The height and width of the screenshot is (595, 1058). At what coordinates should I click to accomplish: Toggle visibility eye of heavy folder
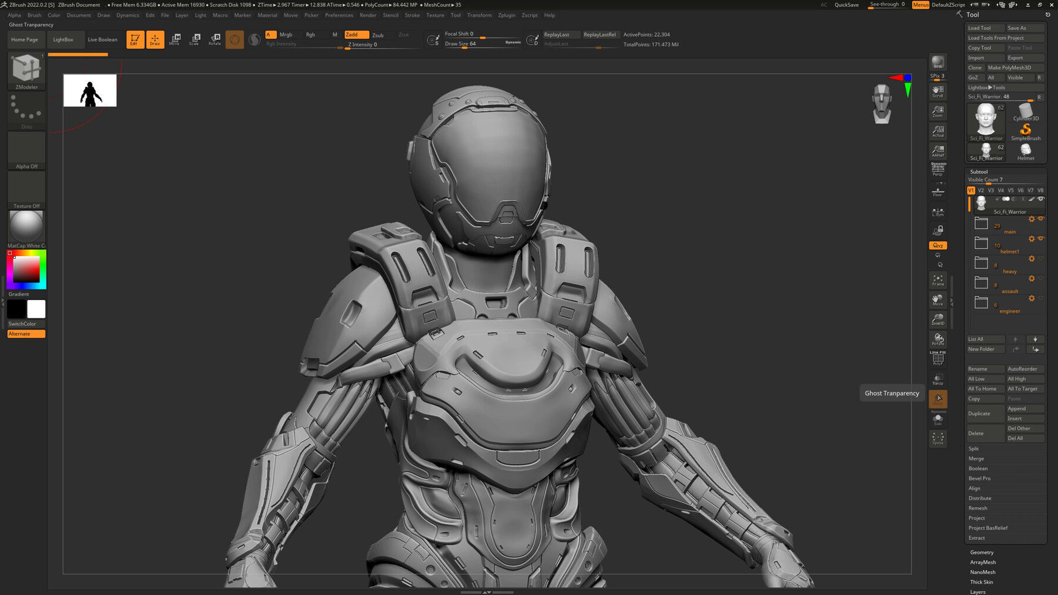click(x=1040, y=258)
